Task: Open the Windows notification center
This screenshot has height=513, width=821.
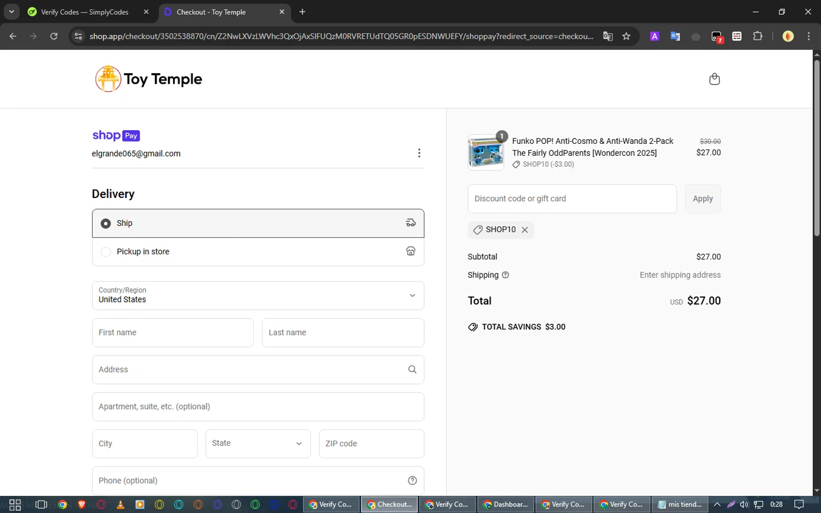Action: pos(799,505)
